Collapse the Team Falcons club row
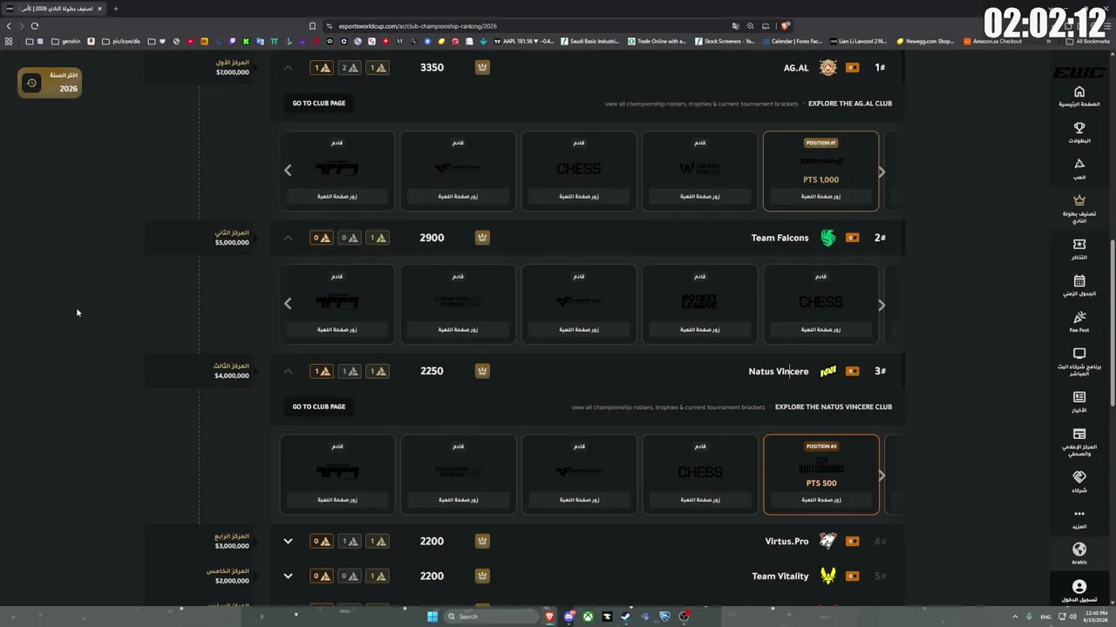This screenshot has height=627, width=1116. click(x=288, y=237)
